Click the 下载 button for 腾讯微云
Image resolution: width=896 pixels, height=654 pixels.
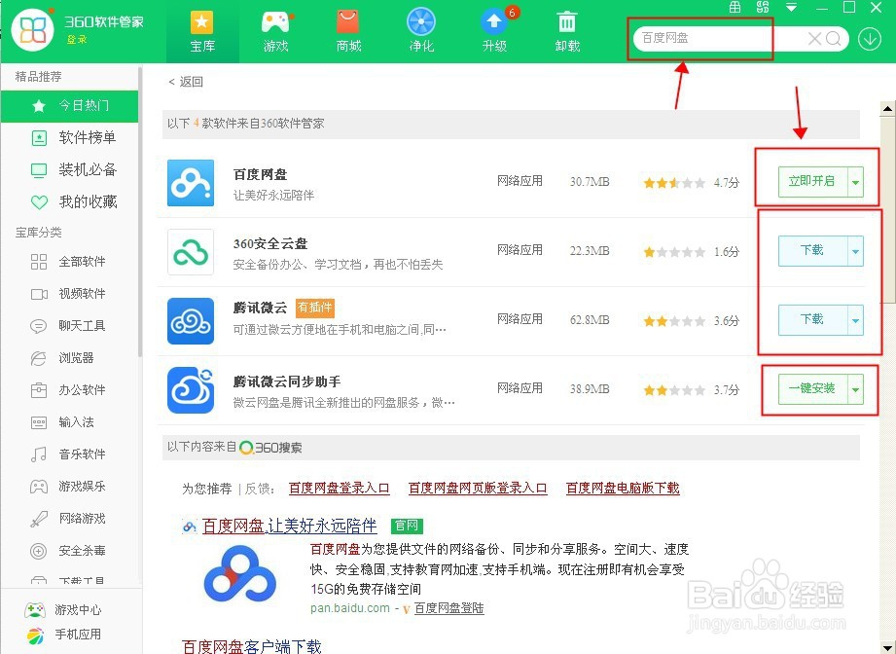[x=813, y=319]
